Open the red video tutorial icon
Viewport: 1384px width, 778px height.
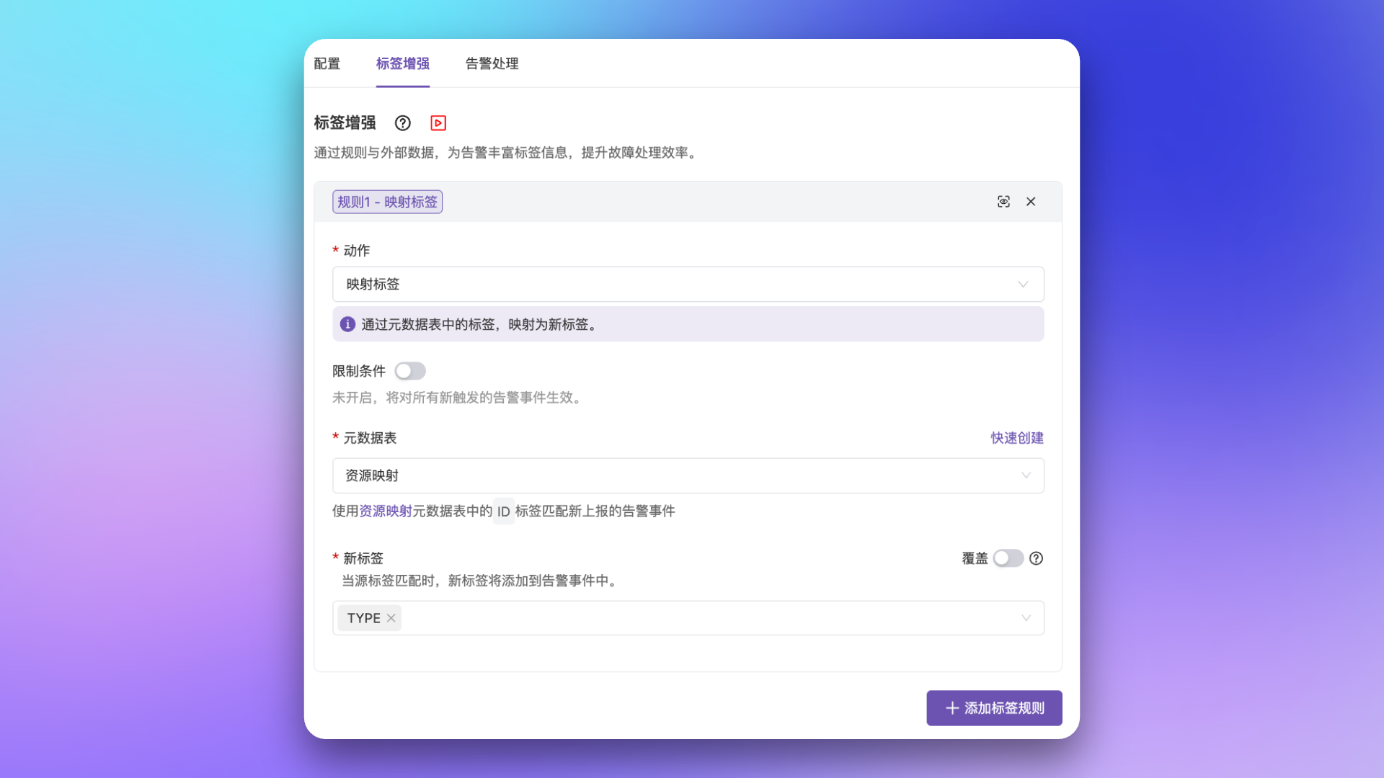click(x=438, y=123)
